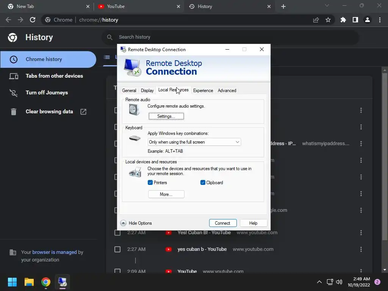Select the New Tab browser tab
The image size is (388, 291).
(47, 6)
